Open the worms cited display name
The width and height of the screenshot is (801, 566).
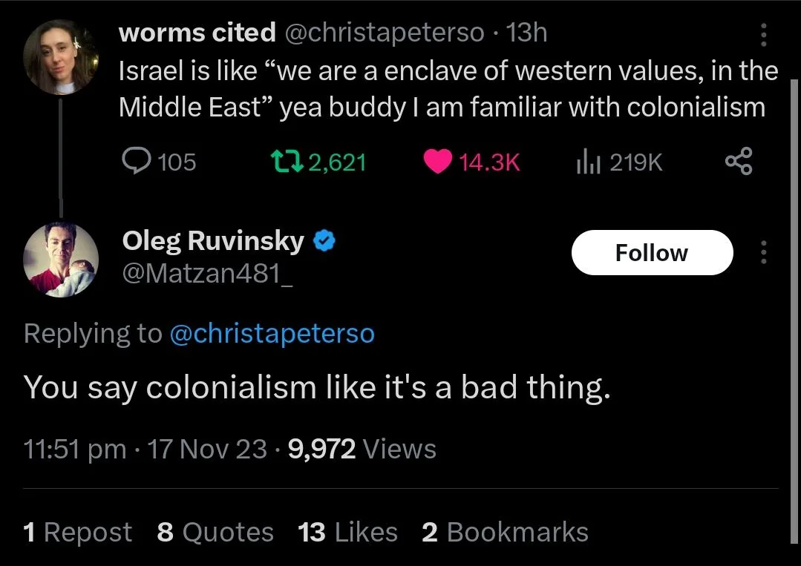tap(197, 33)
